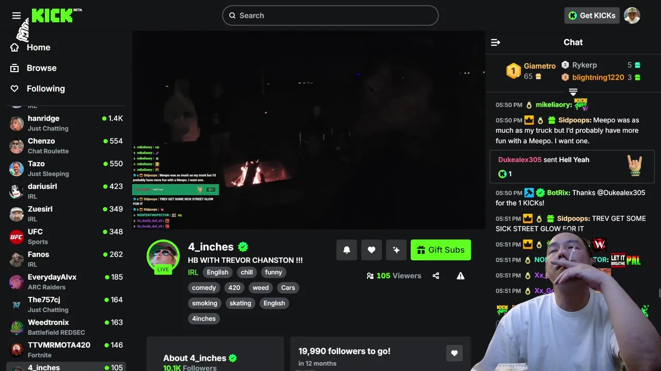This screenshot has height=371, width=661.
Task: Click the Get KICKs button
Action: [x=592, y=15]
